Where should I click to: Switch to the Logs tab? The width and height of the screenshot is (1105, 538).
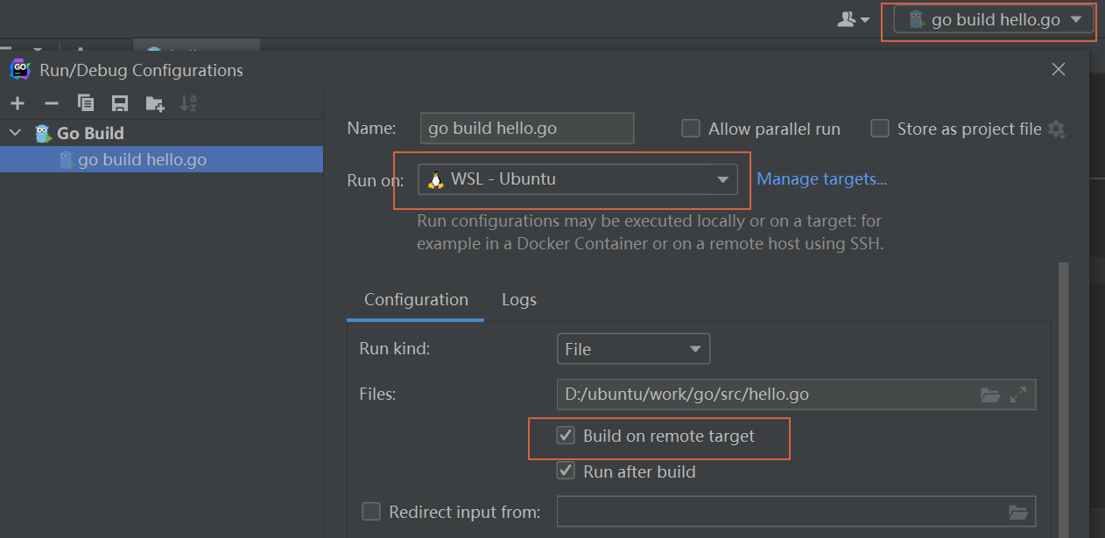[x=518, y=300]
